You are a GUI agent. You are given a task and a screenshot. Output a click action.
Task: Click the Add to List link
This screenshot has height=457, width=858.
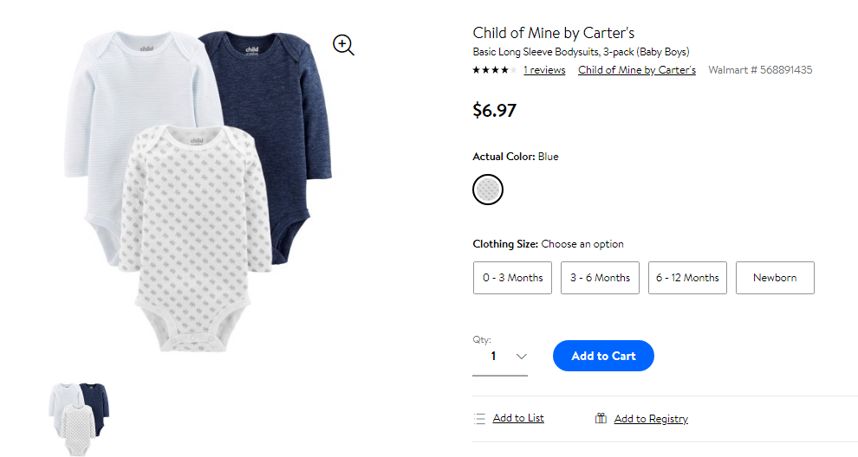point(518,418)
